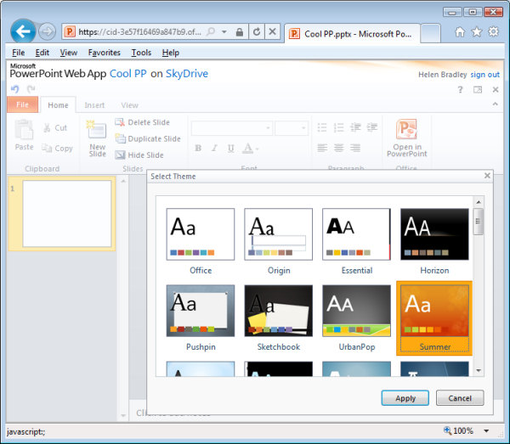Undo the last action
Image resolution: width=510 pixels, height=444 pixels.
click(x=15, y=88)
